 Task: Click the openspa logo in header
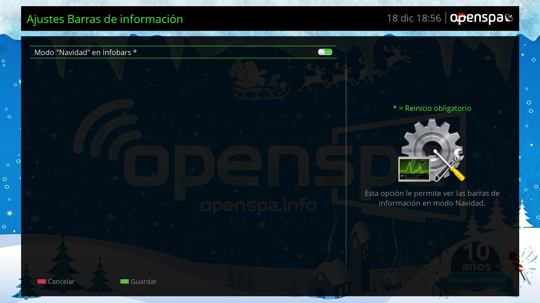pos(477,18)
